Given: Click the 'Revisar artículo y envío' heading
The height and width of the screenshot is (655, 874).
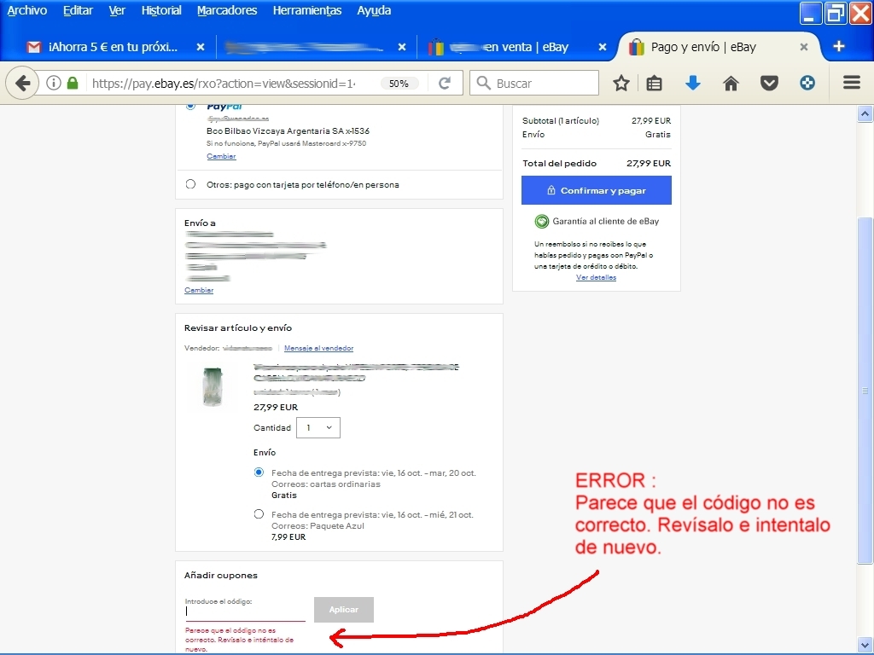Looking at the screenshot, I should [x=238, y=328].
